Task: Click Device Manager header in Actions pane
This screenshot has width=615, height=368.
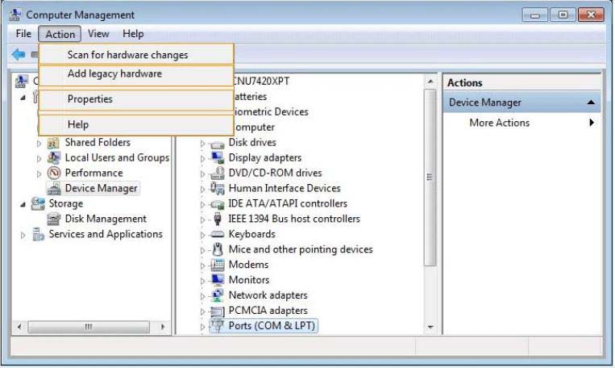Action: click(522, 102)
